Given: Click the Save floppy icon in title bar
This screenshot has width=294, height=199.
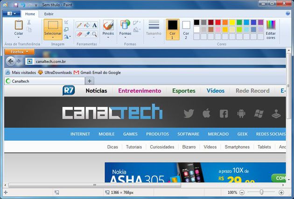Looking at the screenshot, I should [16, 5].
